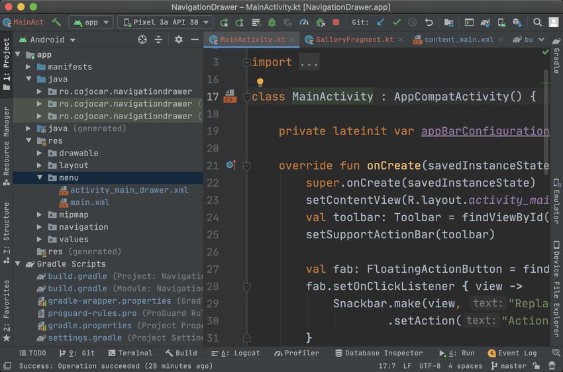Select main.xml in menu folder

click(x=85, y=203)
